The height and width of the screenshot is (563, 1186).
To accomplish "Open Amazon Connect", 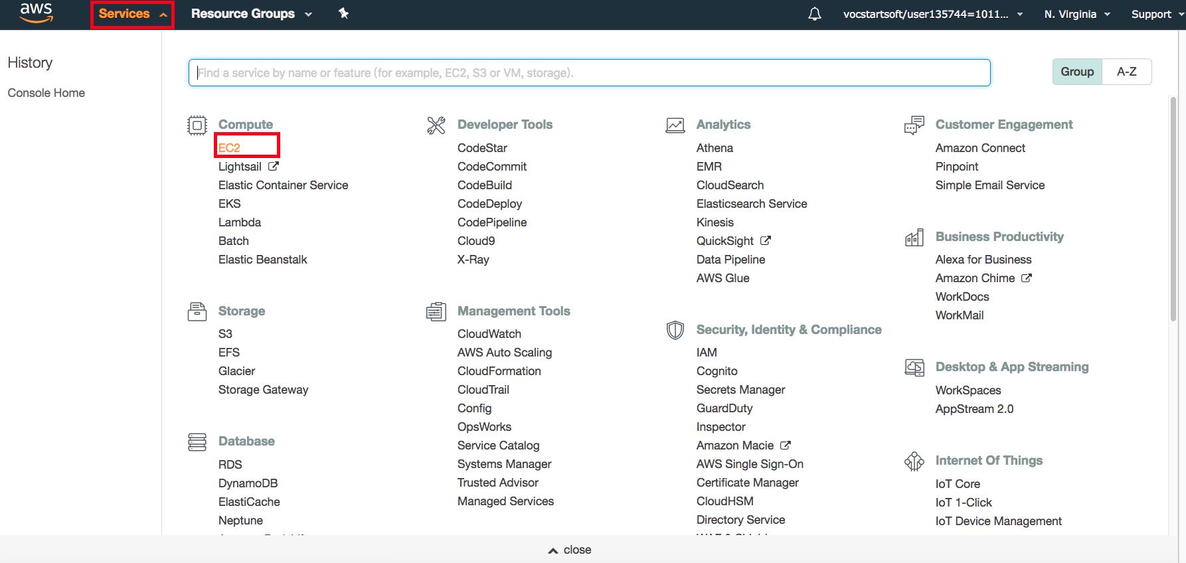I will pos(981,148).
